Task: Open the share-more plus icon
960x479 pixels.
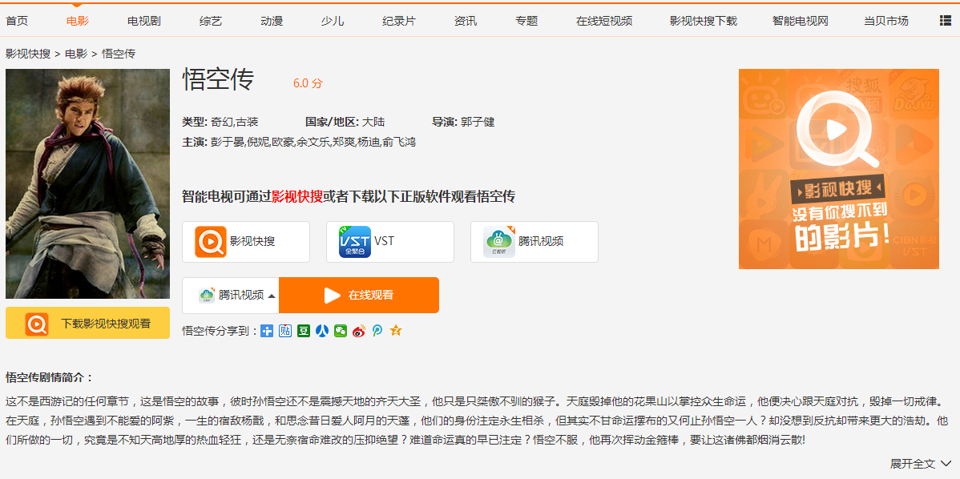Action: click(266, 331)
